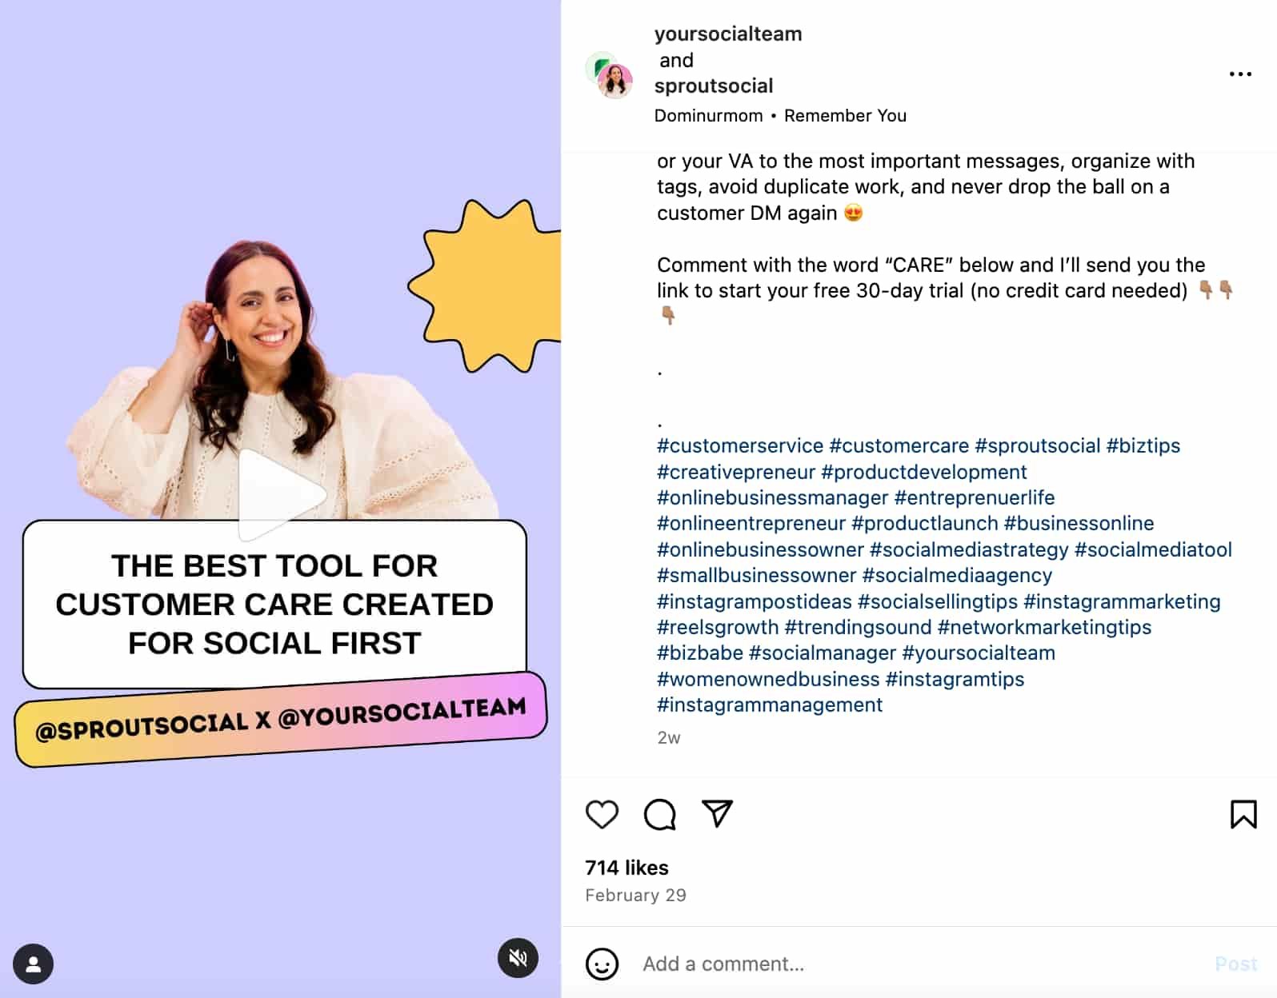The image size is (1277, 998).
Task: Unmute the video sound
Action: (x=518, y=958)
